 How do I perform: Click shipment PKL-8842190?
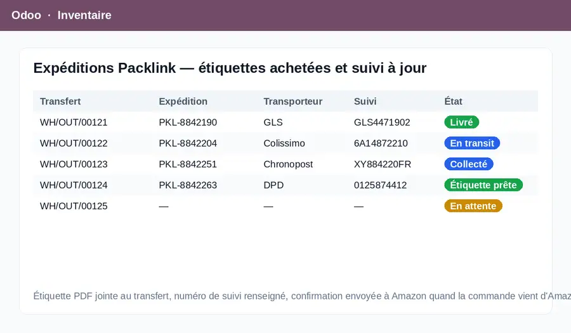(188, 122)
